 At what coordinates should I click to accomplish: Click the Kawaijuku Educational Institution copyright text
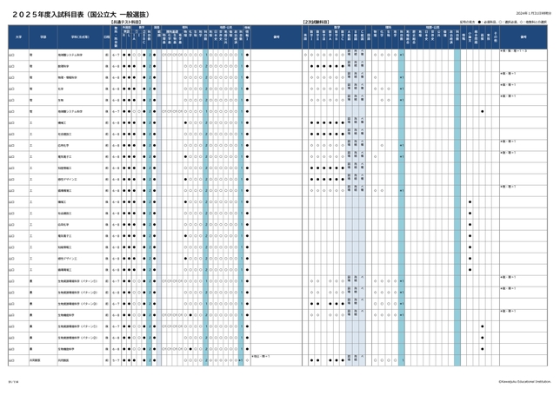[523, 379]
